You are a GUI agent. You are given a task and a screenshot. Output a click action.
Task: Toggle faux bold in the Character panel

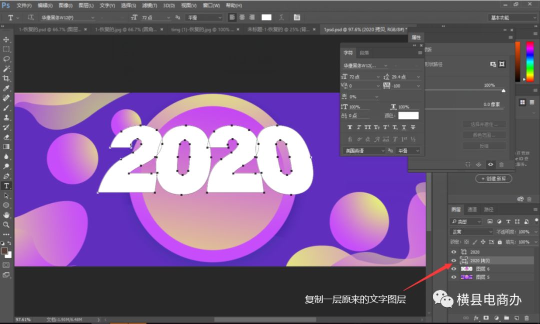(350, 127)
